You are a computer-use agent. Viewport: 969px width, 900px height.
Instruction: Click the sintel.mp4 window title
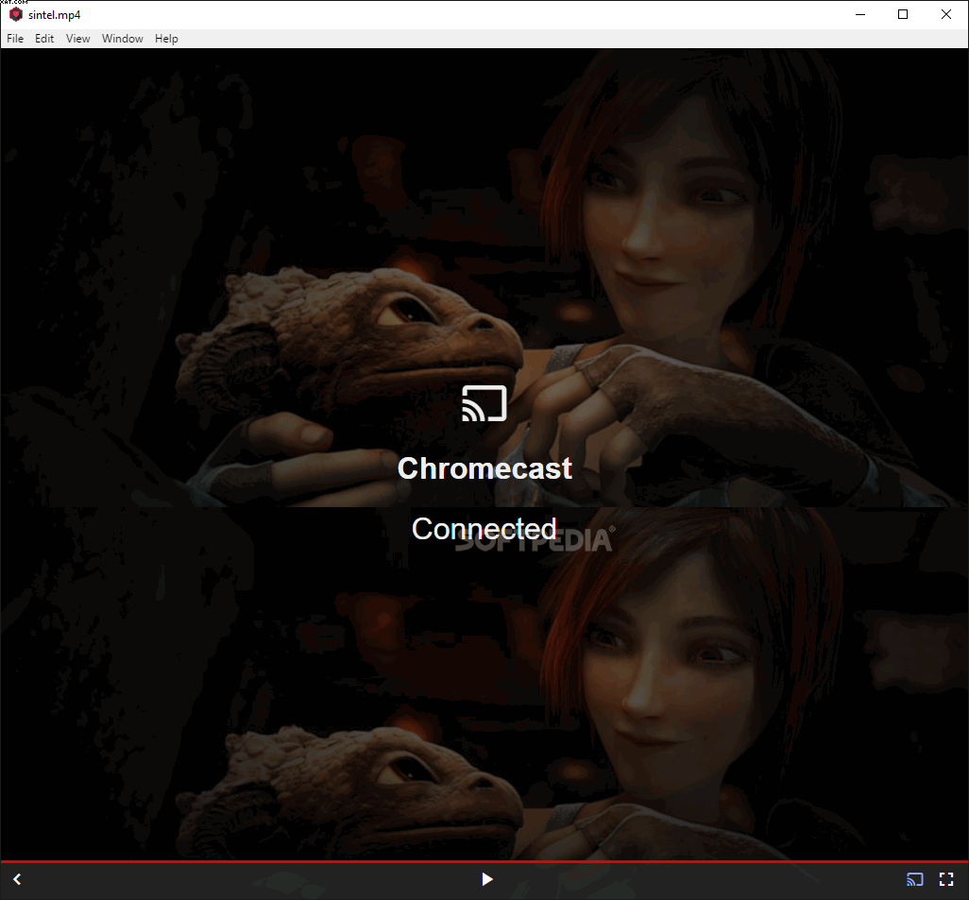[55, 15]
